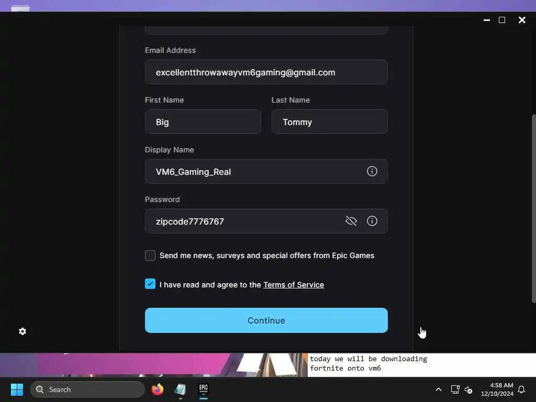This screenshot has width=536, height=402.
Task: Toggle password visibility eye icon
Action: pyautogui.click(x=351, y=221)
